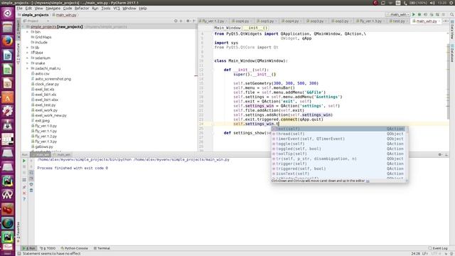Open Files manager in Ubuntu launcher
Screen dimensions: 455x256
click(x=8, y=27)
